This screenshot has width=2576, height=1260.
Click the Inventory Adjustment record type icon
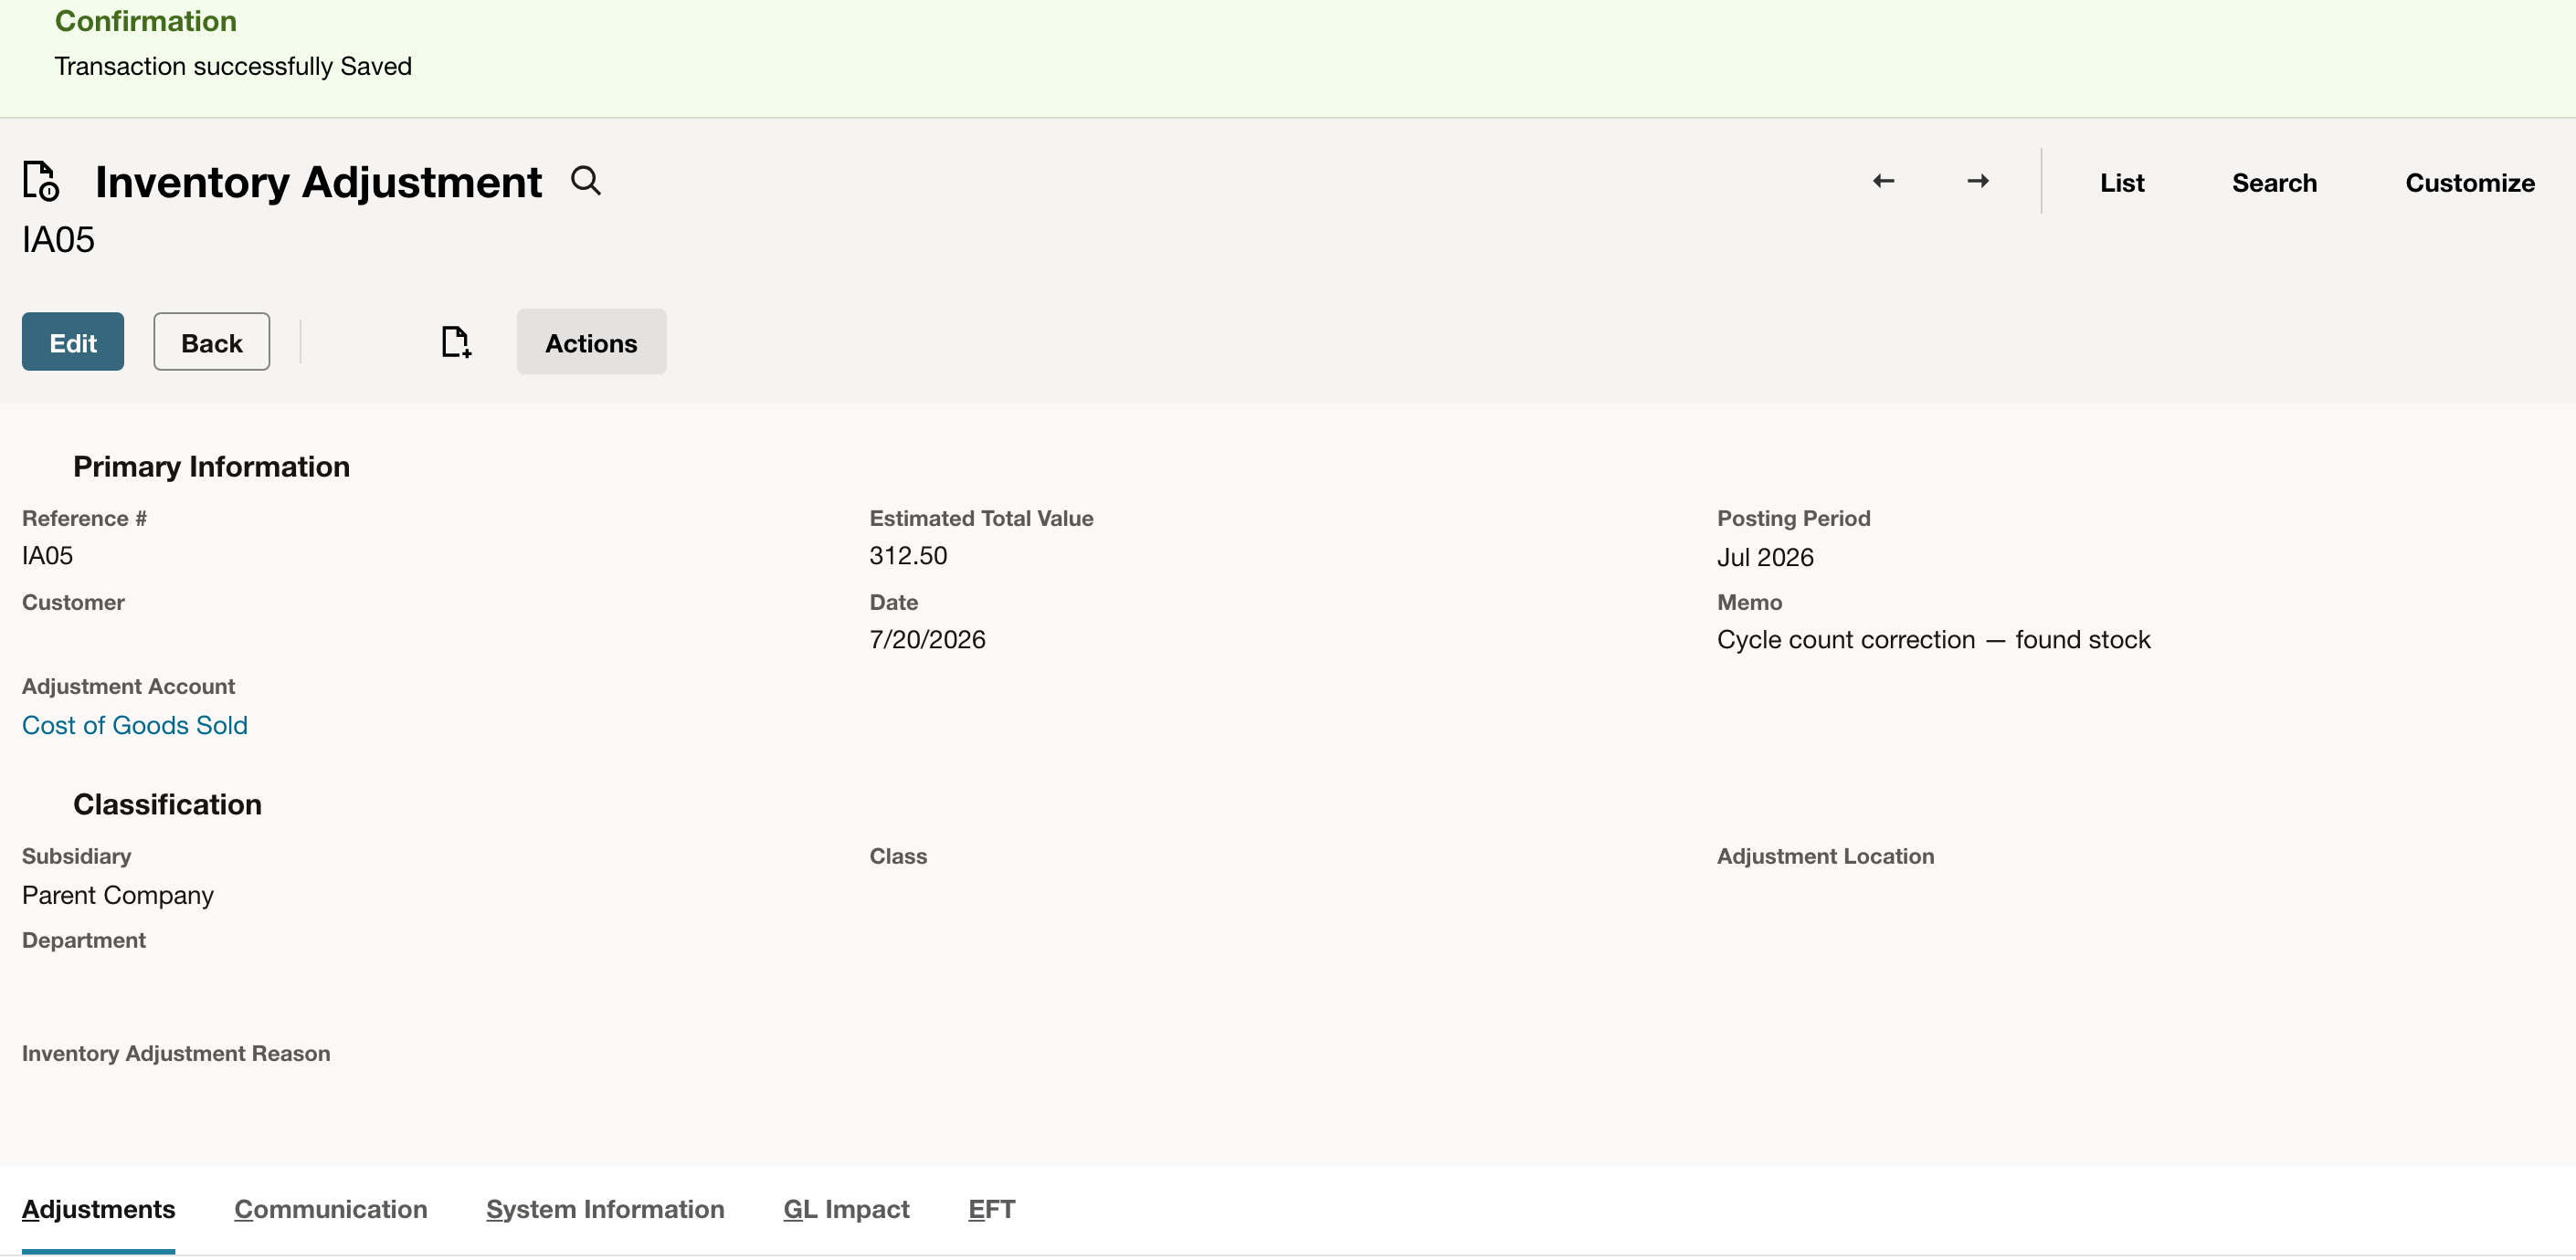[41, 181]
